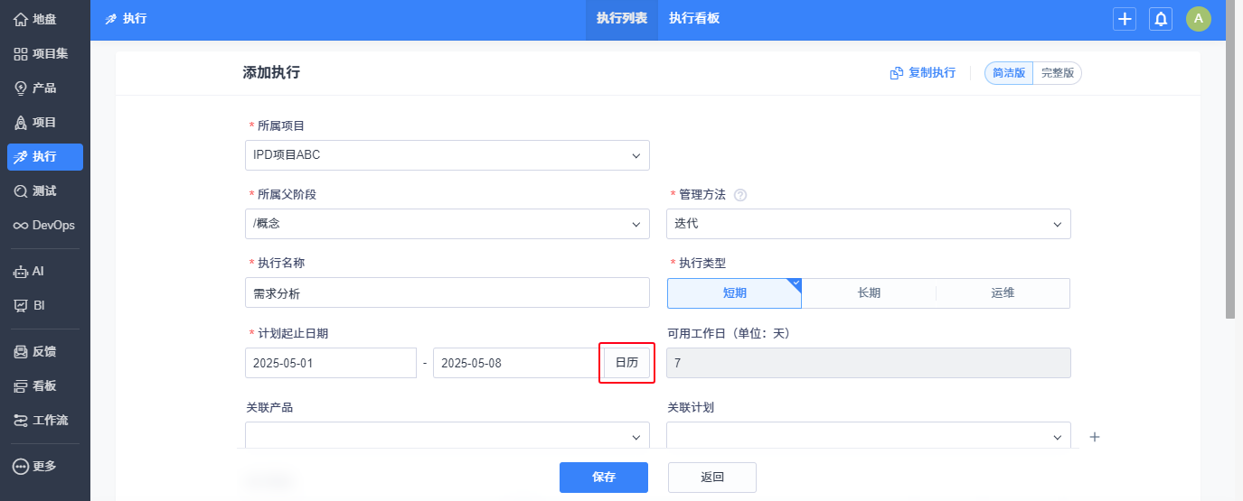Viewport: 1243px width, 501px height.
Task: Click the 保存 button
Action: (x=603, y=478)
